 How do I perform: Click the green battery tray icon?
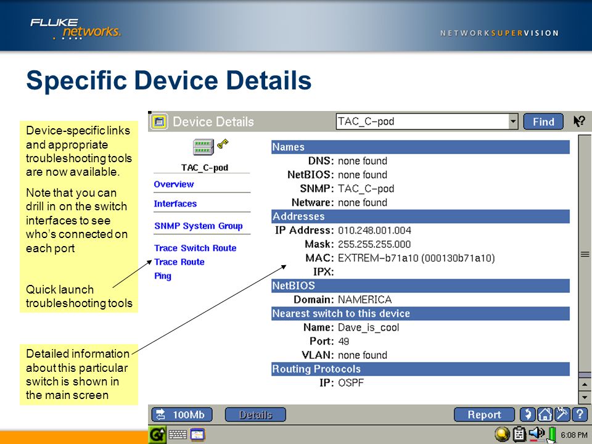(x=552, y=435)
